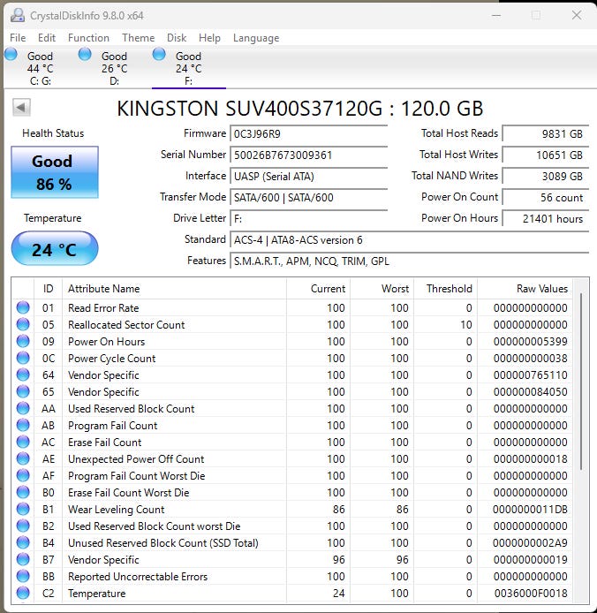Click the Raw Values column header
Image resolution: width=597 pixels, height=613 pixels.
541,289
